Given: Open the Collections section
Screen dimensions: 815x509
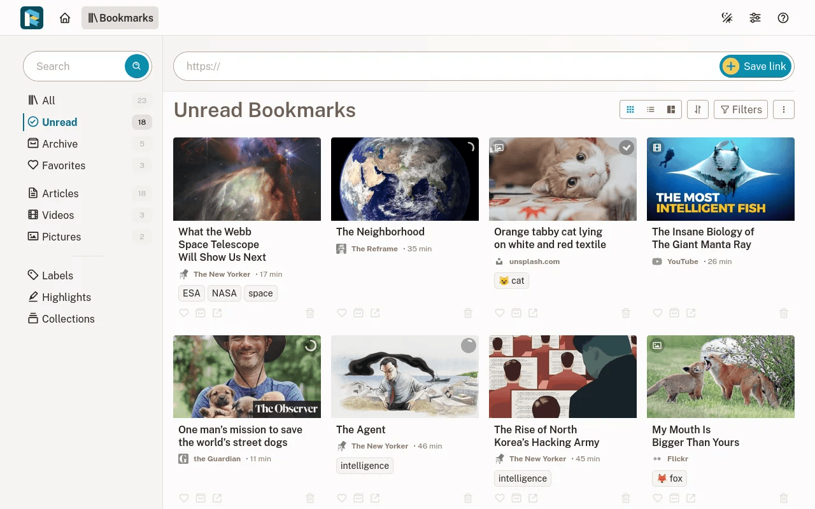Looking at the screenshot, I should click(88, 319).
